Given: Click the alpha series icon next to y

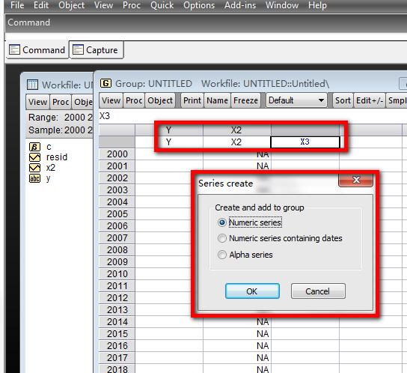Looking at the screenshot, I should [34, 178].
